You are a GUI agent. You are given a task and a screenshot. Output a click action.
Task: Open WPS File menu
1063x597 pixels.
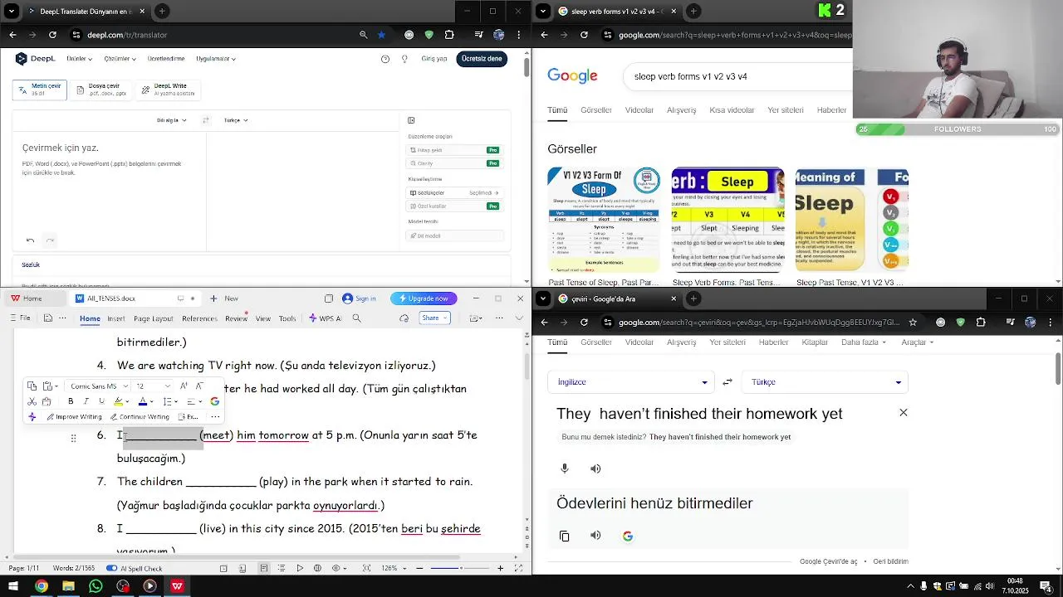(22, 318)
